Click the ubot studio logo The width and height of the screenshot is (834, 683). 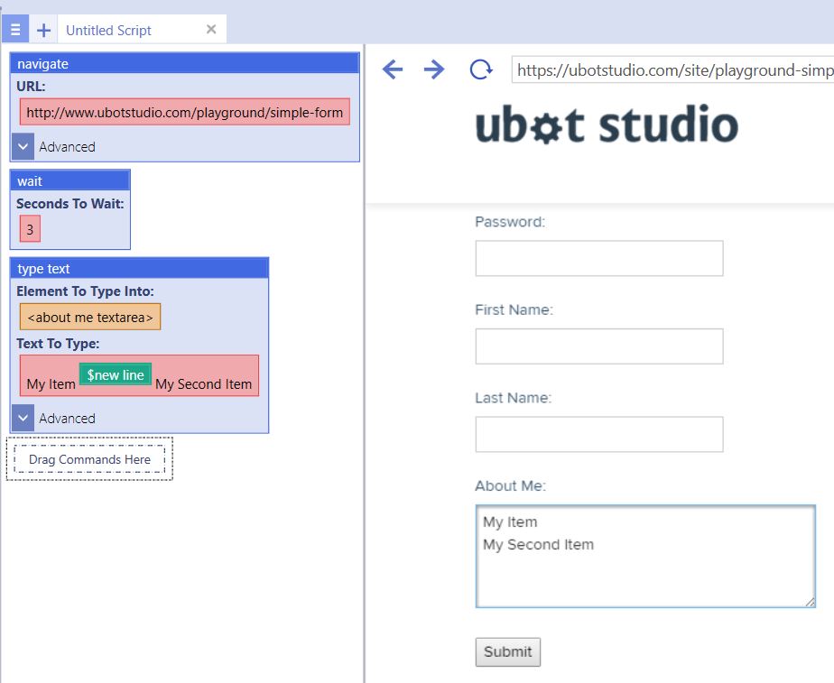click(607, 125)
